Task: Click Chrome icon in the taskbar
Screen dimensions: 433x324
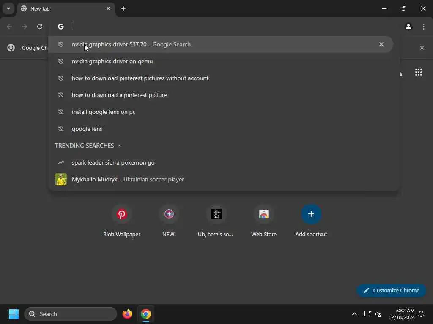Action: (x=146, y=314)
